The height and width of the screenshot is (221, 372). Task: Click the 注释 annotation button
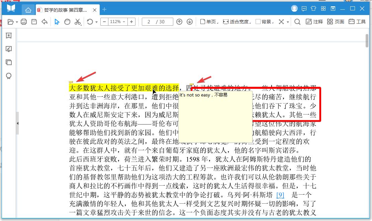[314, 22]
